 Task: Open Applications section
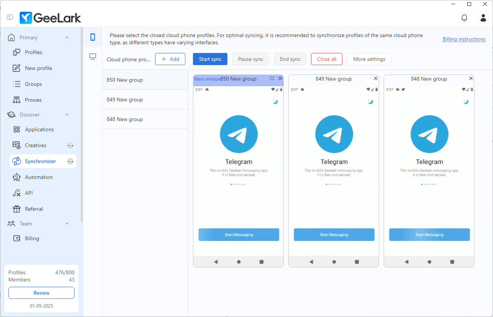43,129
